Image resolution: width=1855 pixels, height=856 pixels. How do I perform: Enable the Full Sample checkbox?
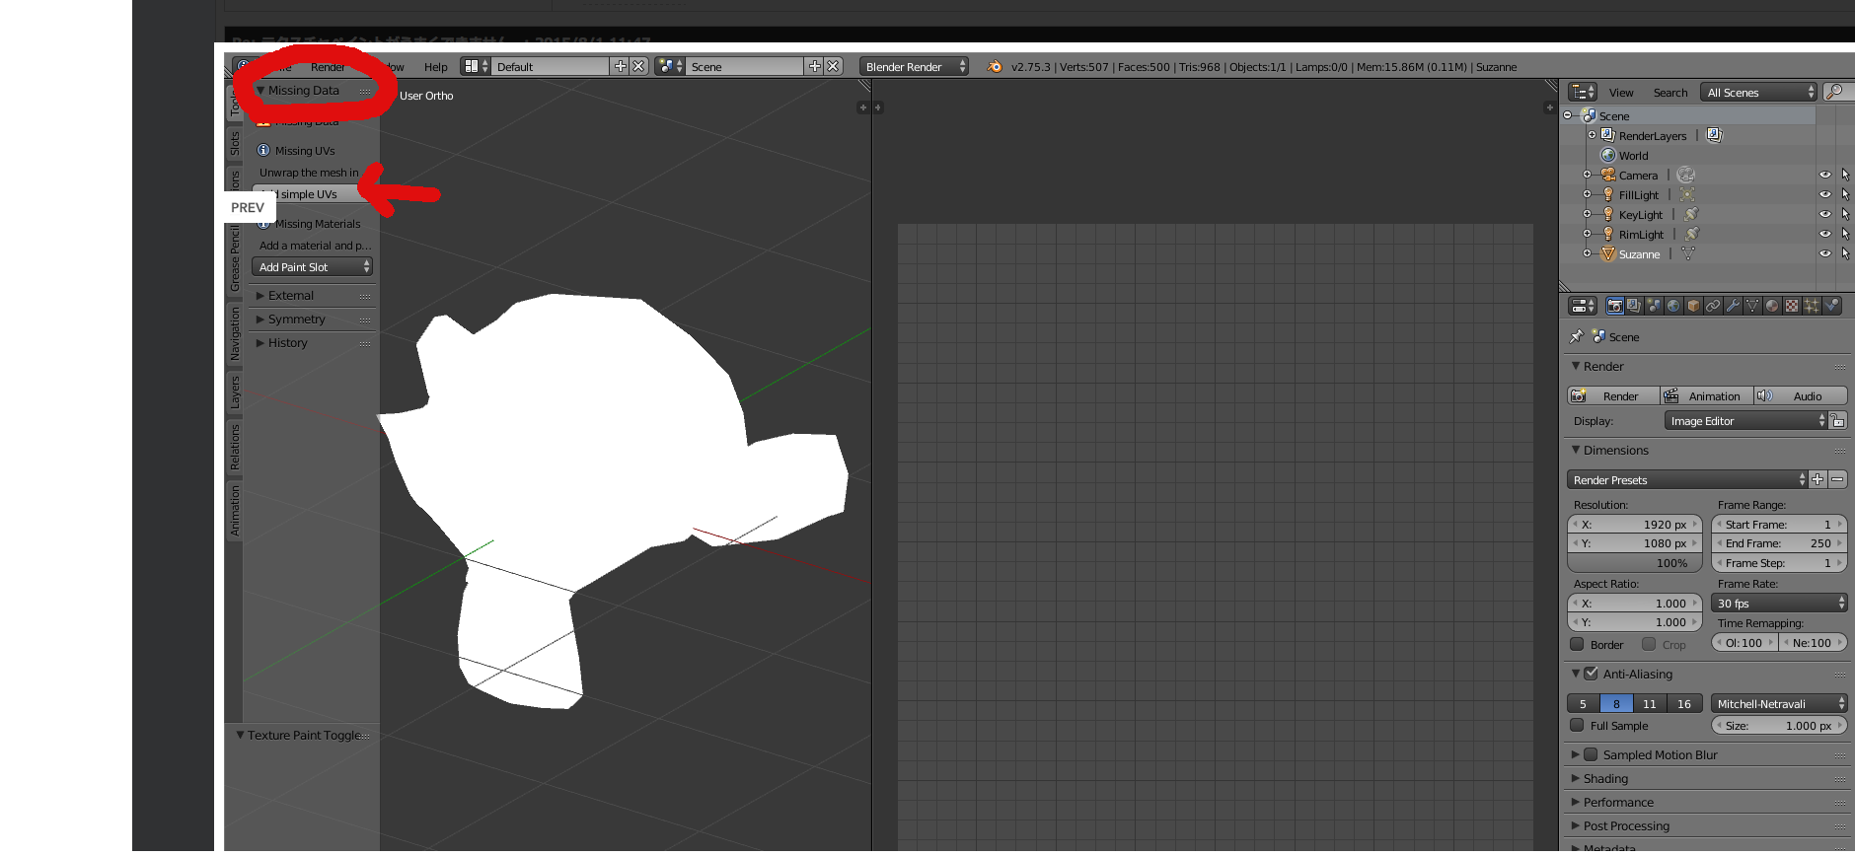(x=1577, y=725)
